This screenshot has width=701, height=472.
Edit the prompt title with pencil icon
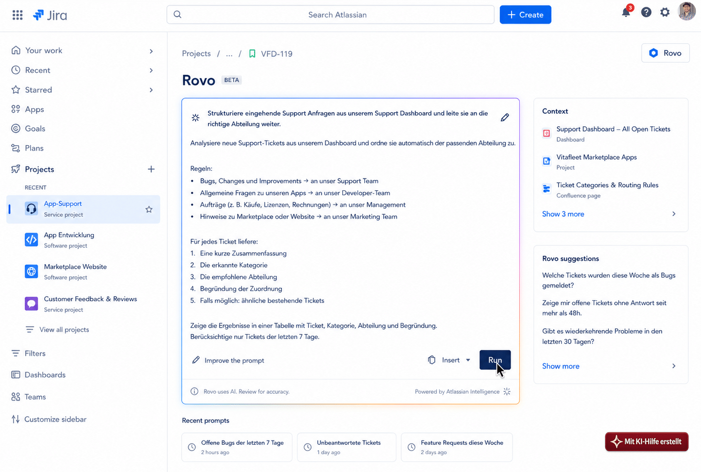tap(505, 118)
